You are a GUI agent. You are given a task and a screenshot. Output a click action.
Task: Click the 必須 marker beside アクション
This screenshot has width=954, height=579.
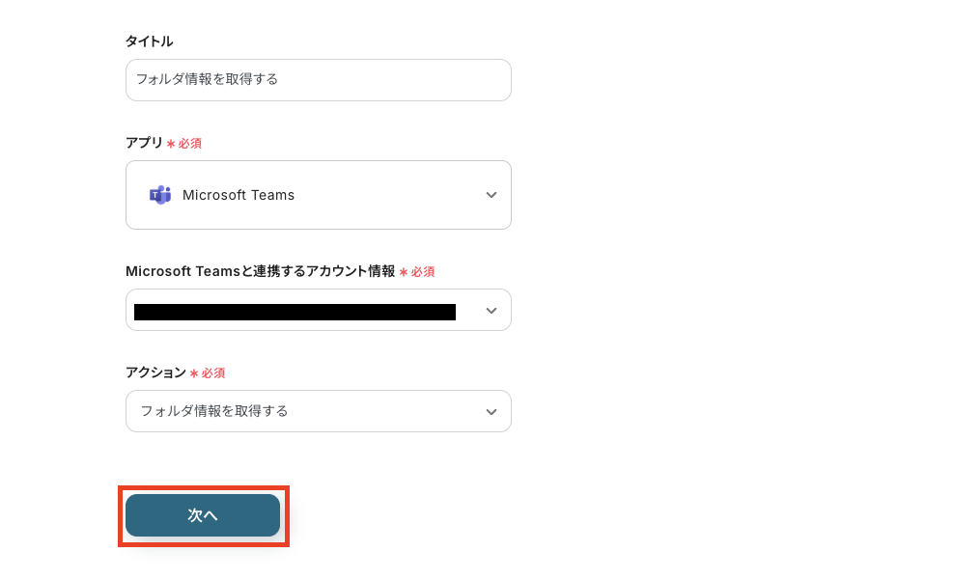point(212,373)
